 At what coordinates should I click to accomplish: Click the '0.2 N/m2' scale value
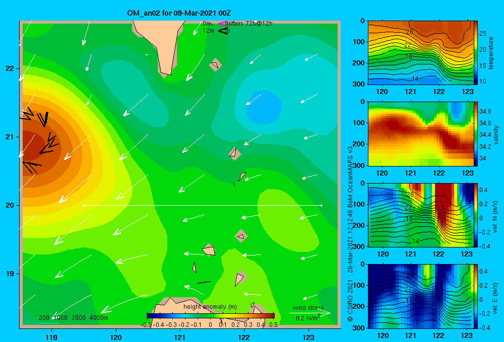pos(308,318)
